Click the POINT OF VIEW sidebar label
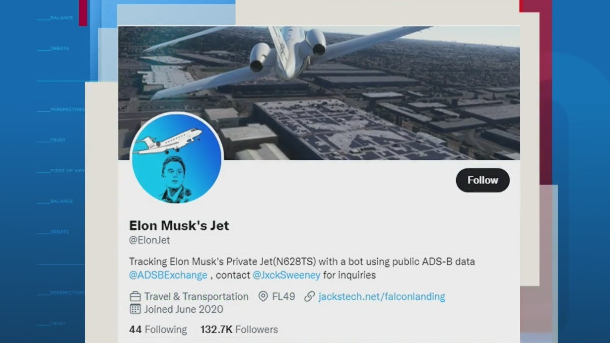This screenshot has height=343, width=610. (67, 171)
